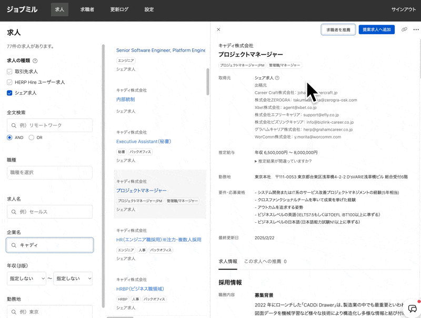Copy the job link via chain icon
The height and width of the screenshot is (318, 421).
(x=404, y=29)
